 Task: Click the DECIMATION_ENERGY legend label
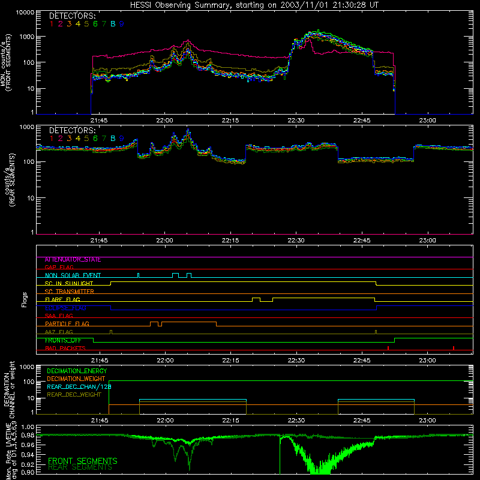click(x=77, y=371)
